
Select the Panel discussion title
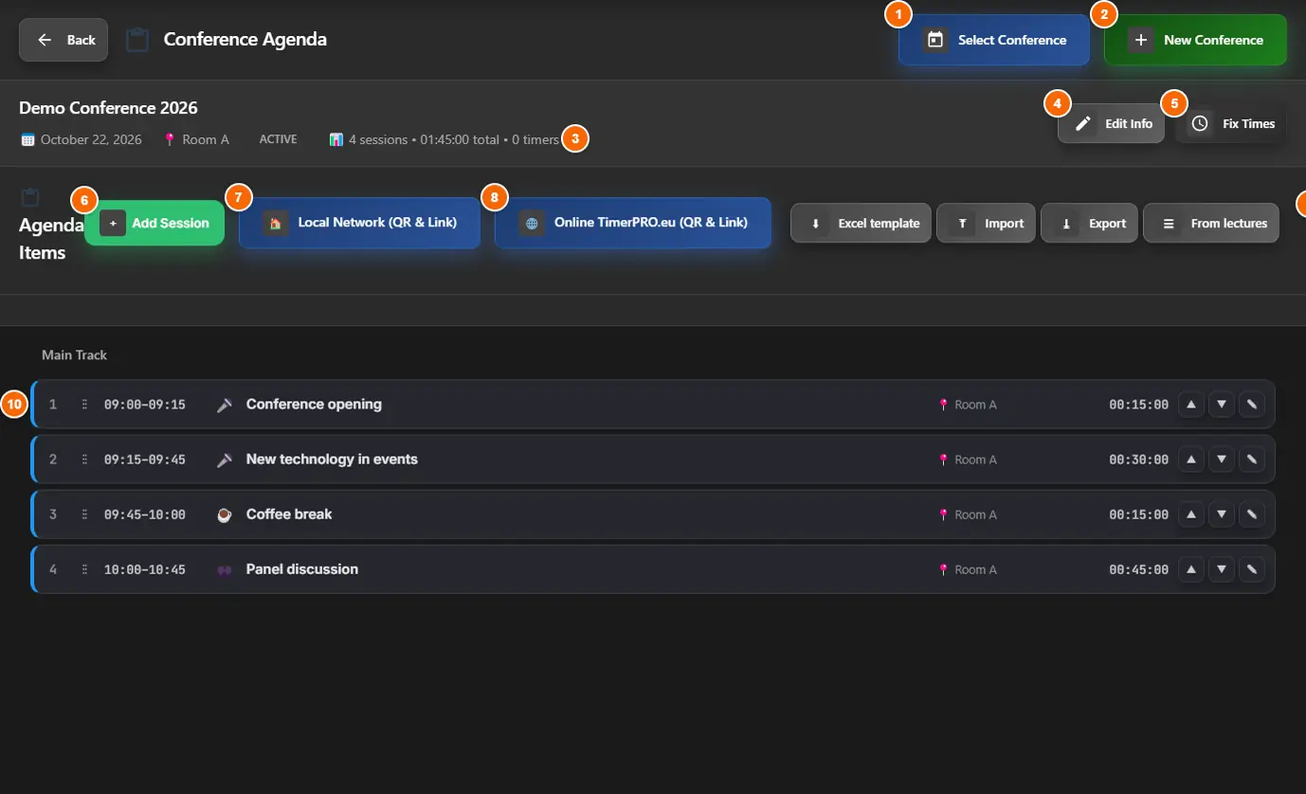point(302,569)
